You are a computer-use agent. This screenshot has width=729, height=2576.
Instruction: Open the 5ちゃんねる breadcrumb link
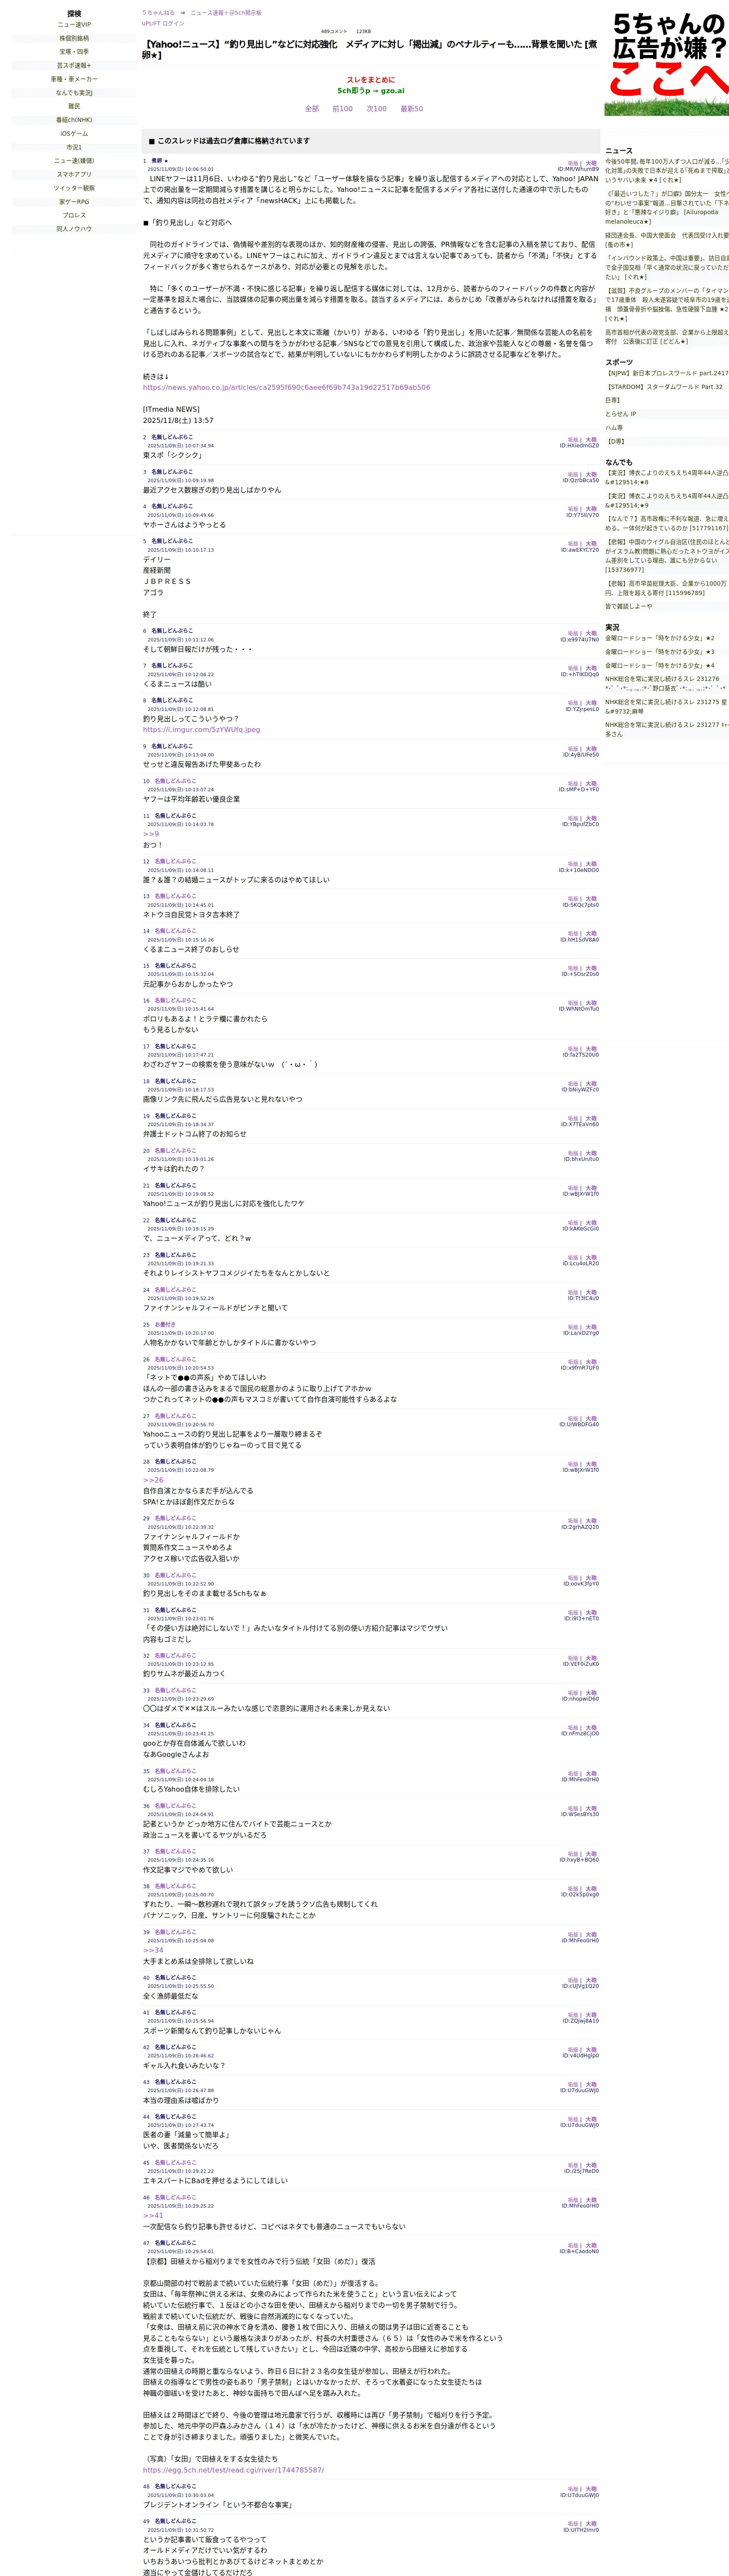(158, 13)
